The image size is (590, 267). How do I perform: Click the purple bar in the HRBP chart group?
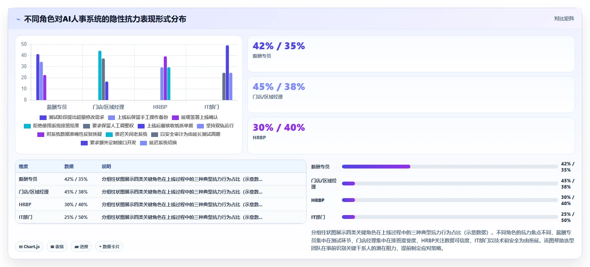coord(165,78)
